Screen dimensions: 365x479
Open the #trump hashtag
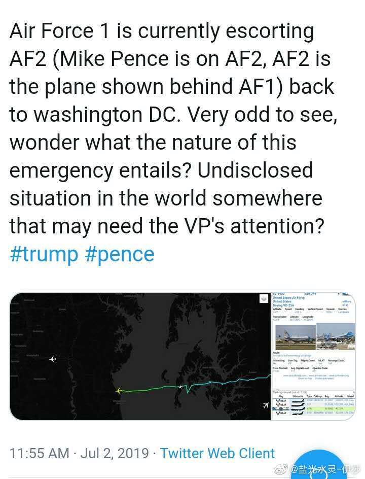coord(44,254)
